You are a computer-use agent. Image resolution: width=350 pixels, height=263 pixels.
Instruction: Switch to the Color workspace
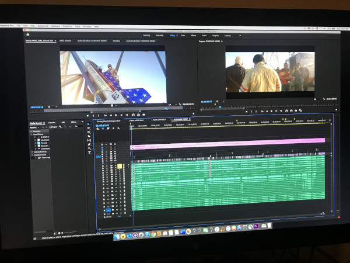tap(184, 36)
